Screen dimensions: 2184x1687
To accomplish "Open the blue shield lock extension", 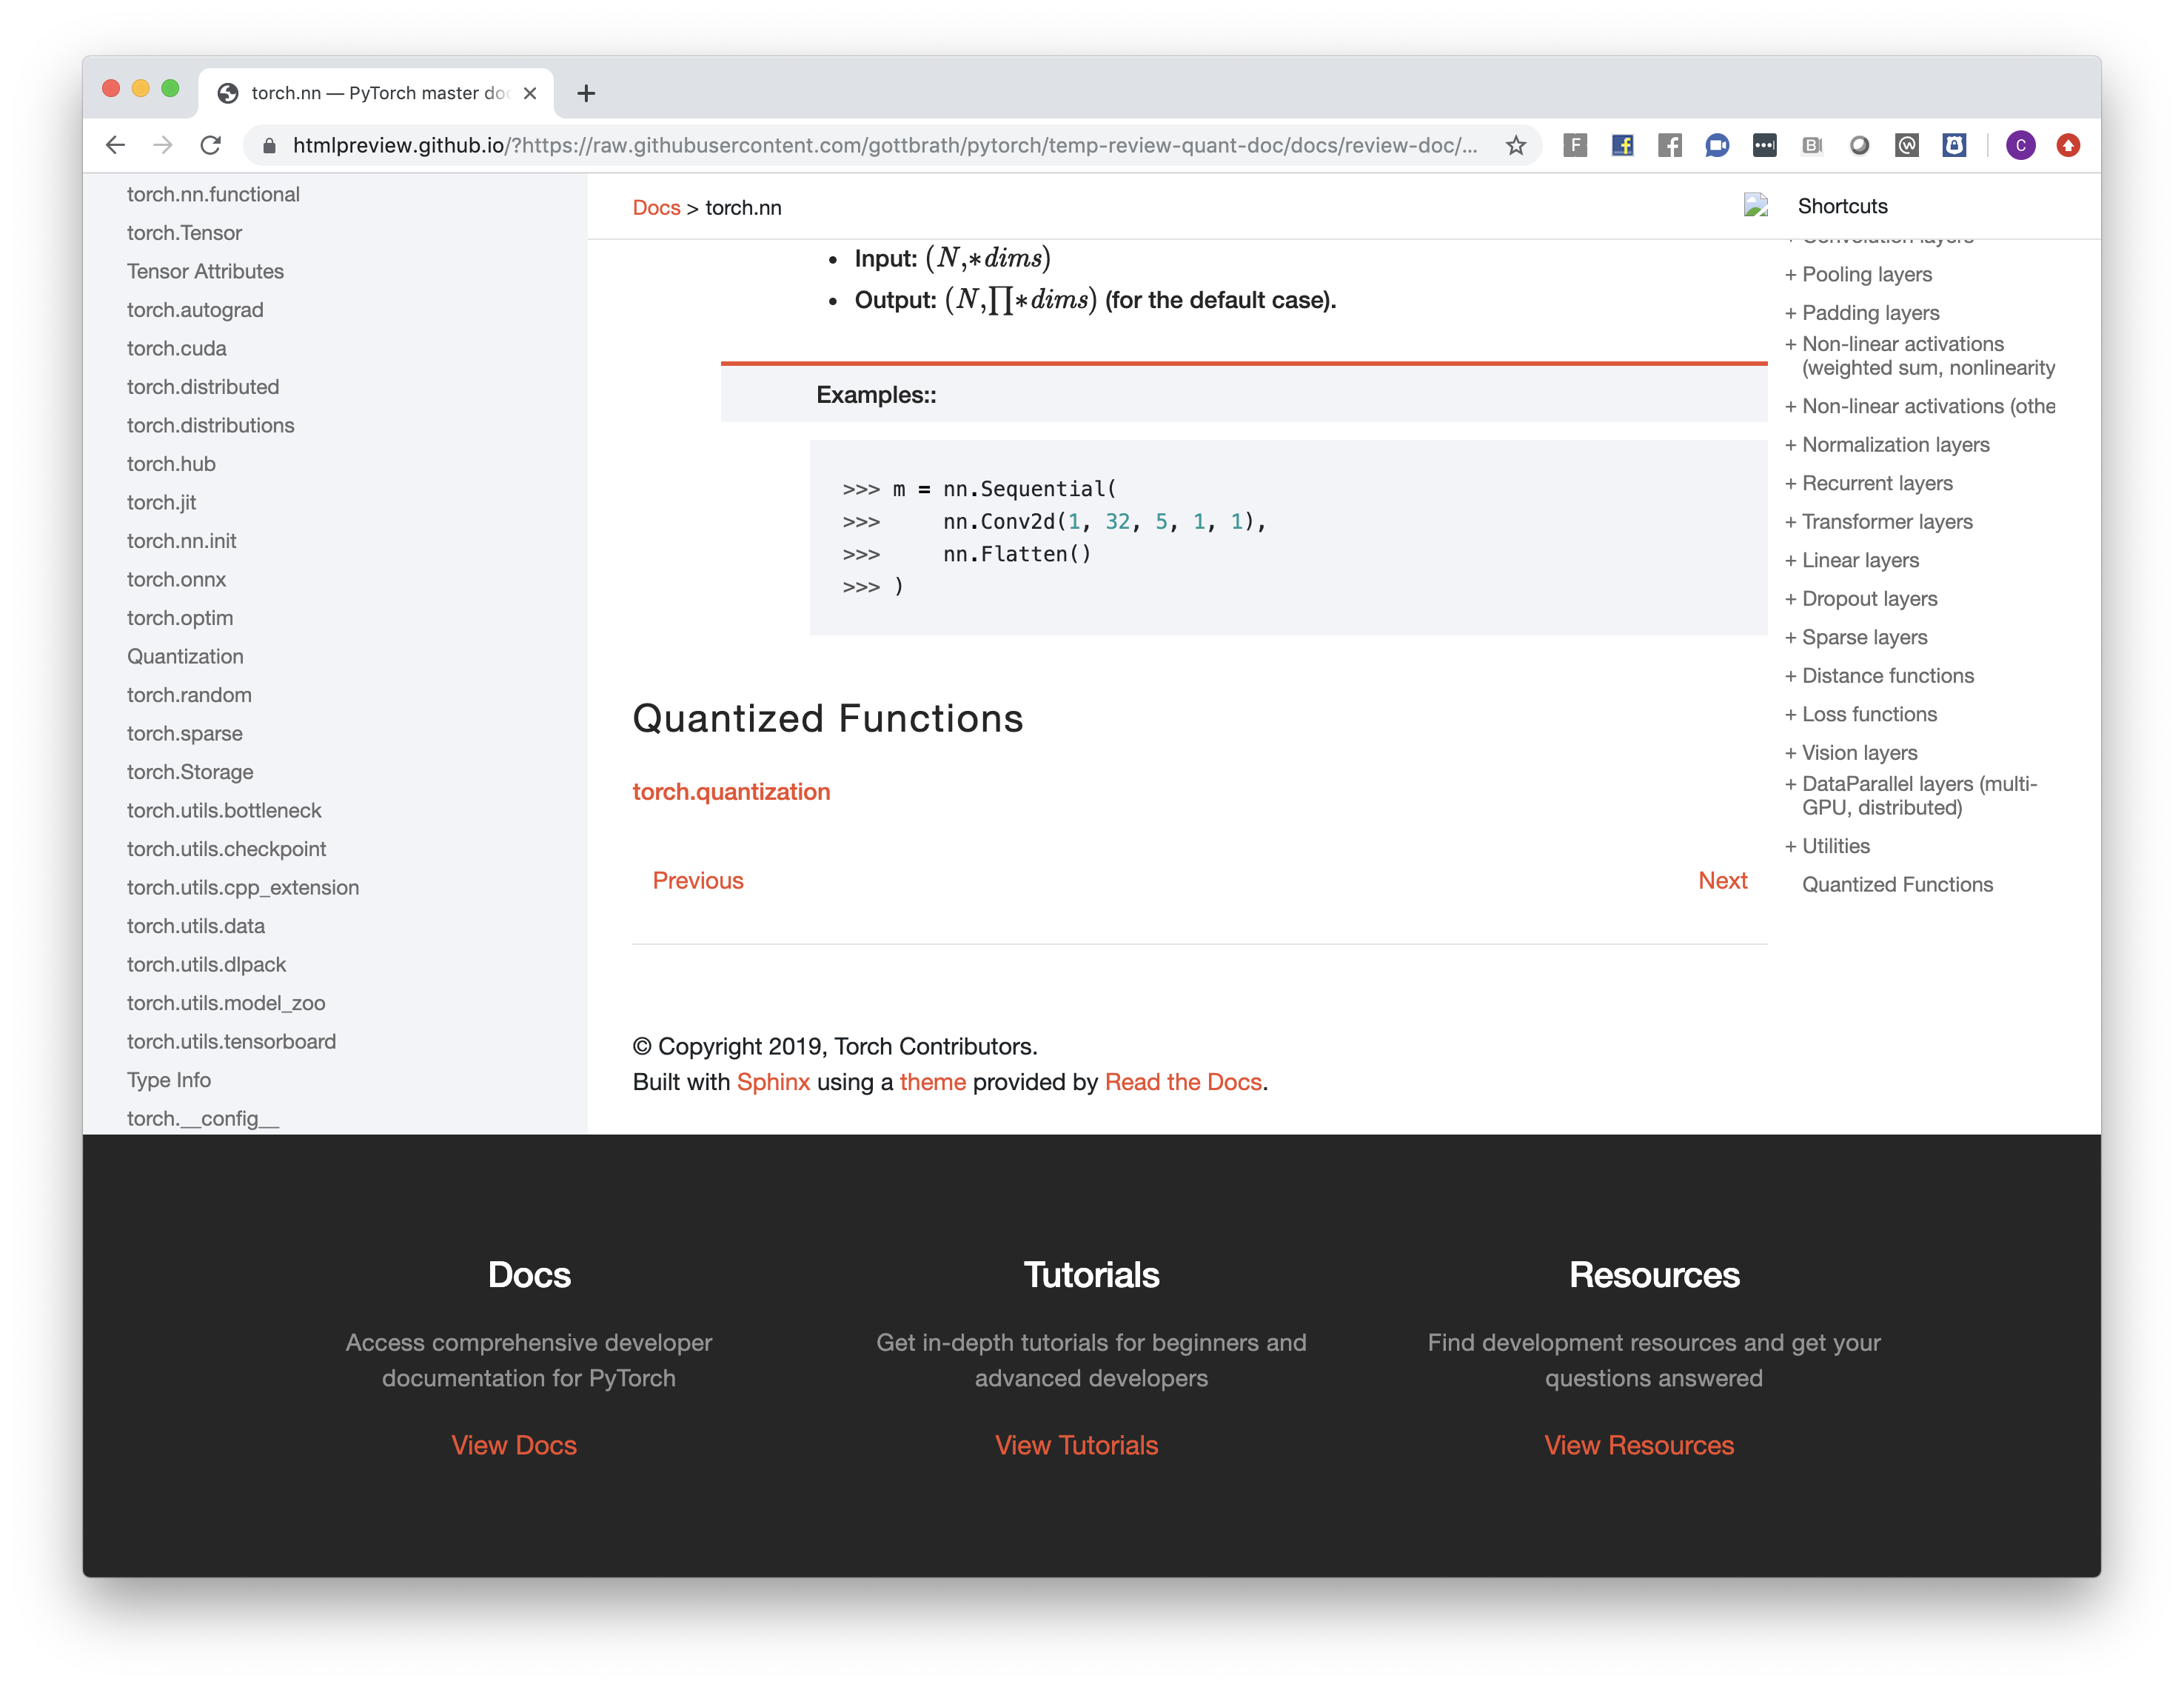I will pyautogui.click(x=1954, y=146).
